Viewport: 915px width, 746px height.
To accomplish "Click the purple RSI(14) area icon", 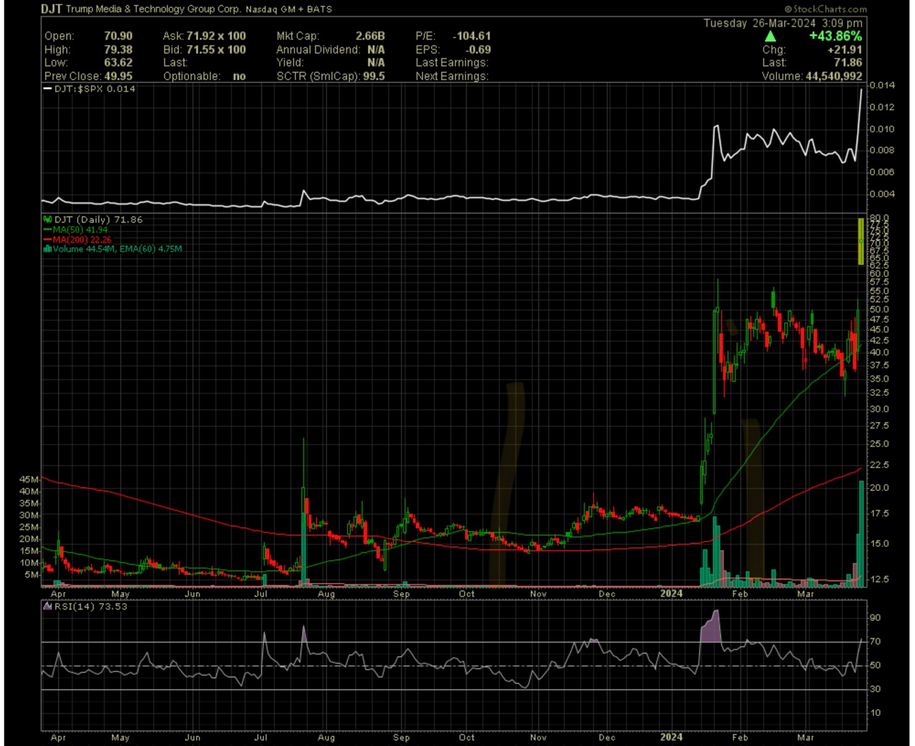I will tap(47, 606).
